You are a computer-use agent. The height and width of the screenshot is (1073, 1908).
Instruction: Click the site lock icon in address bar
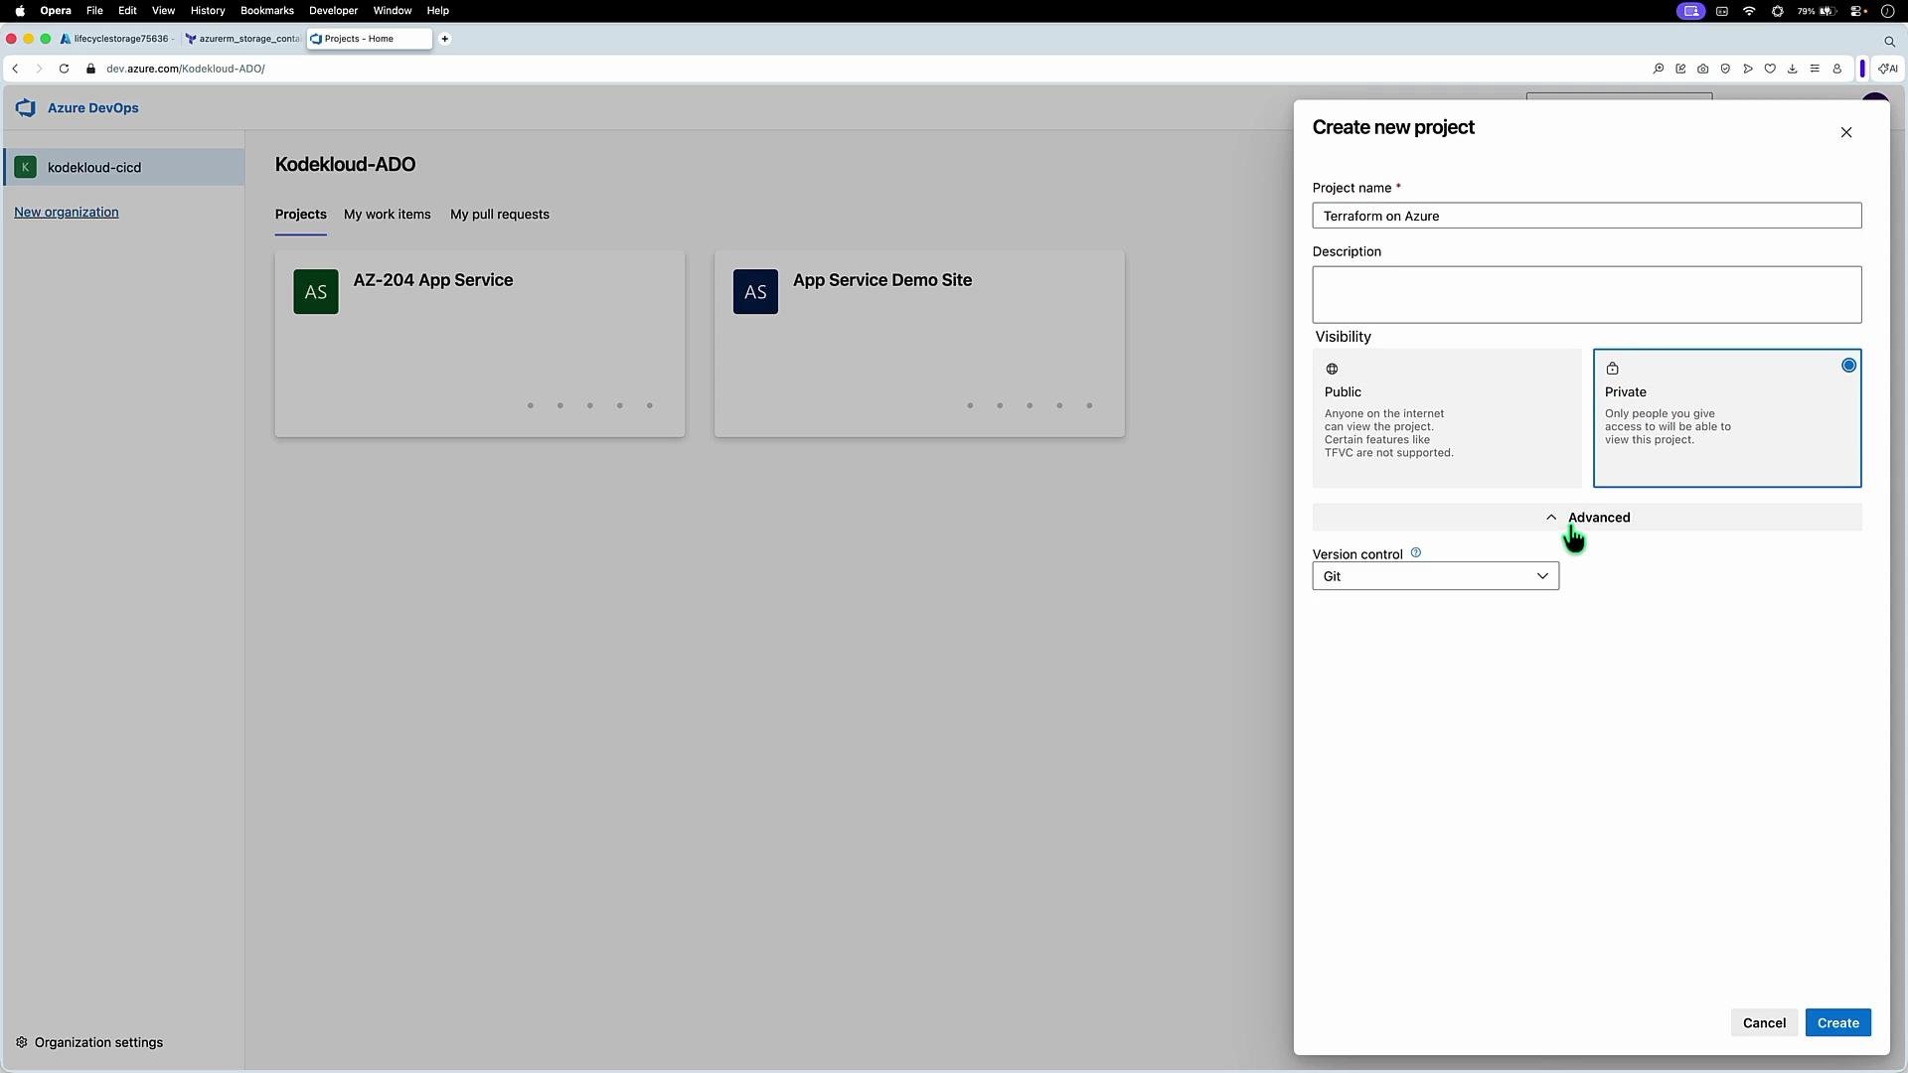point(90,69)
